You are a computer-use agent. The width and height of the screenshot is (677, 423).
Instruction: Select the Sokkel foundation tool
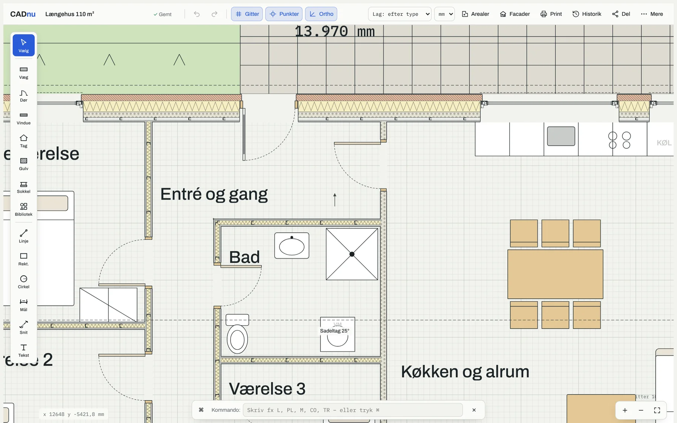pos(24,187)
